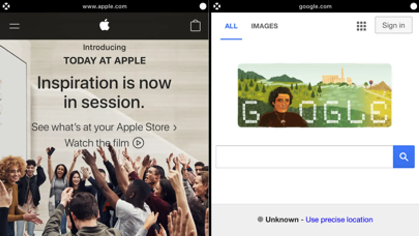Open the Google apps grid
419x236 pixels.
(x=361, y=26)
